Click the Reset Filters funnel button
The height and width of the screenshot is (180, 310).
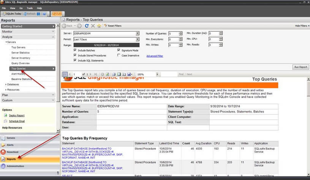pos(113,26)
